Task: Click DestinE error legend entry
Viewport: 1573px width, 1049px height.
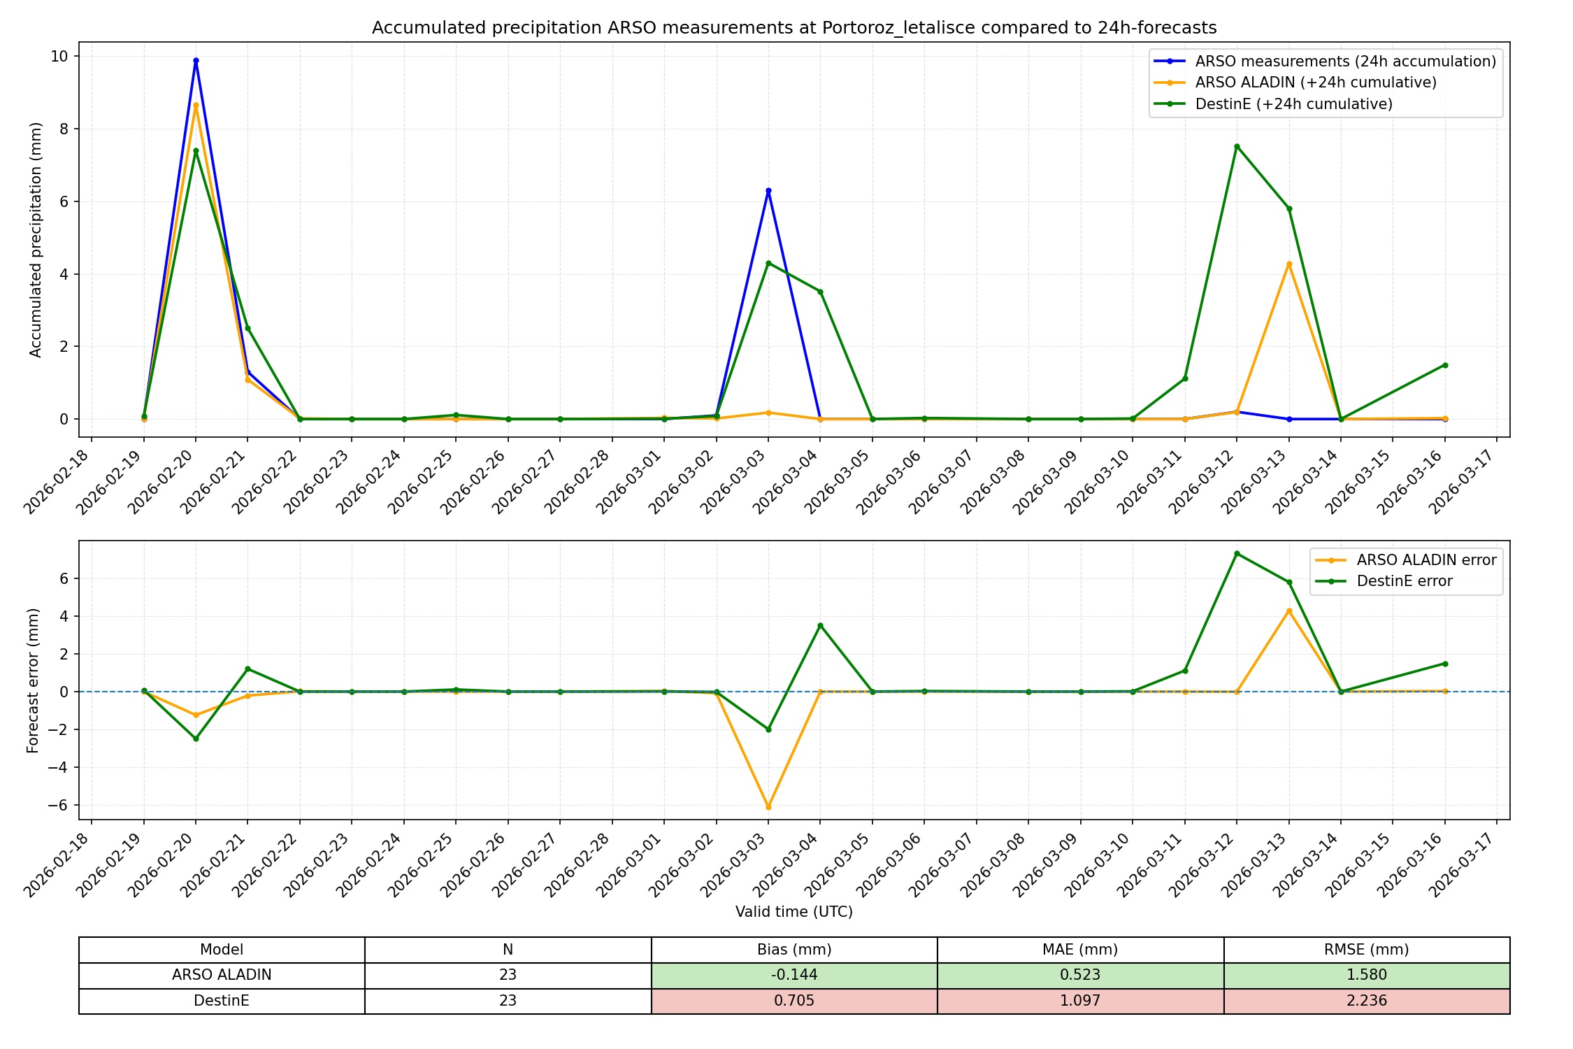Action: pos(1404,581)
